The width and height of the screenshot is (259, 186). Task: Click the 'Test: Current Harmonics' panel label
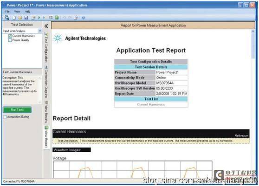click(x=17, y=72)
